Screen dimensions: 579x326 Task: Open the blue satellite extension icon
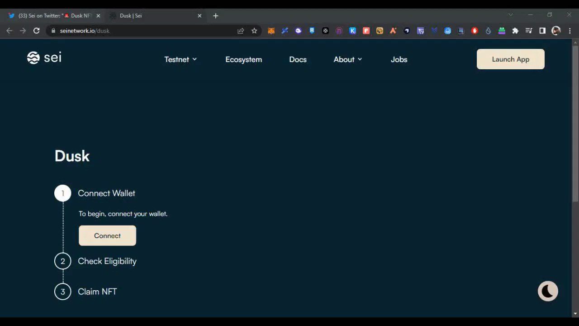pos(285,31)
